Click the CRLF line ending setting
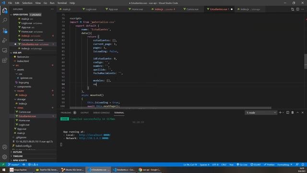 (224, 164)
